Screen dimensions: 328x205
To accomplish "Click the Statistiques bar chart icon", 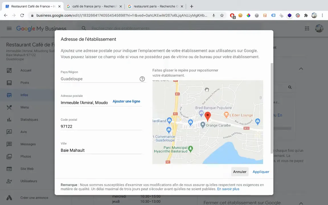I will point(9,120).
